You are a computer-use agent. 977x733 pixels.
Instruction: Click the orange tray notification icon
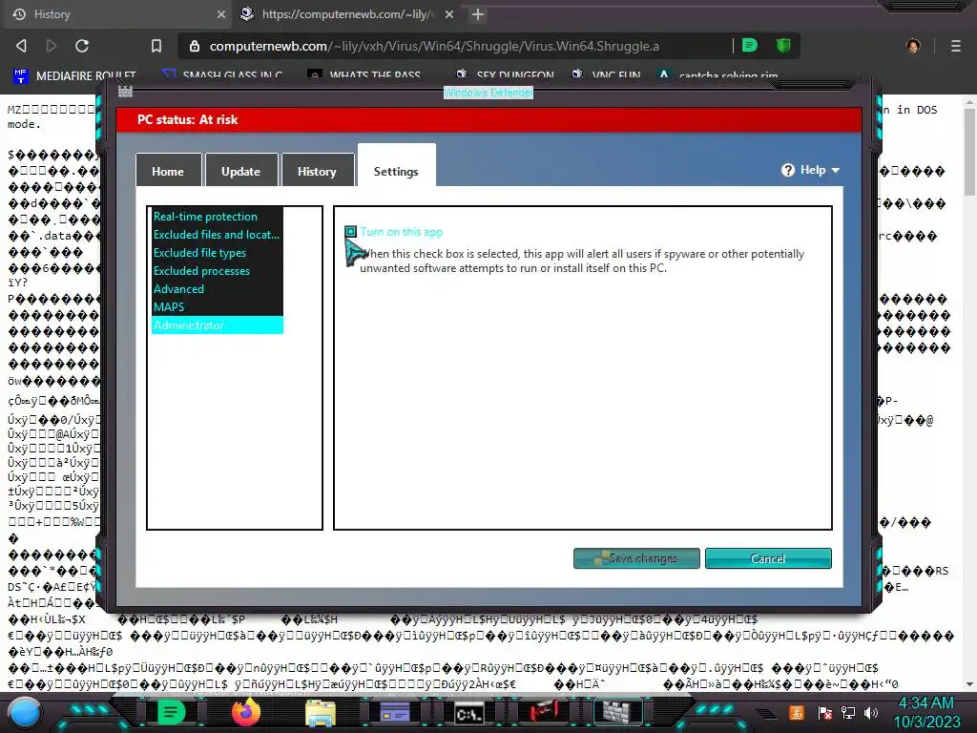pos(797,712)
